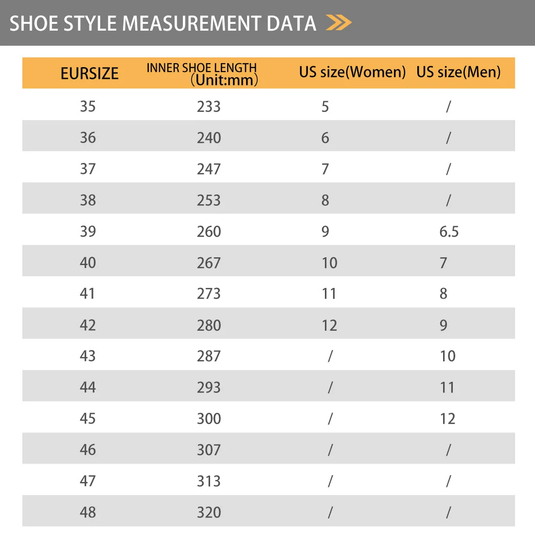The image size is (535, 535).
Task: Click women's US size 8 cell
Action: tap(325, 200)
